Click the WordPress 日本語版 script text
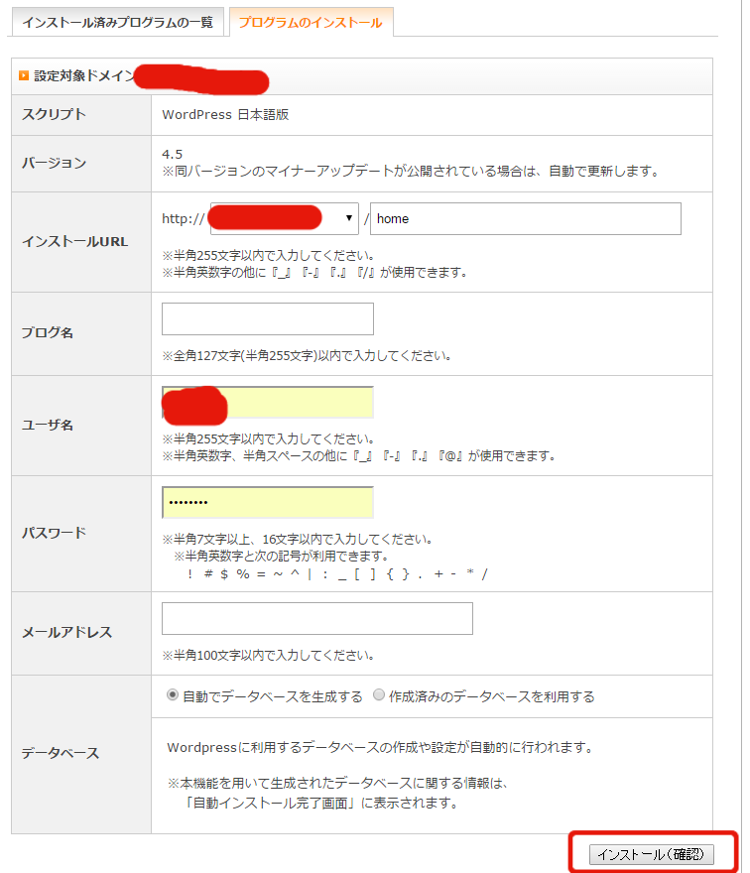Viewport: 750px width, 873px height. pyautogui.click(x=225, y=114)
